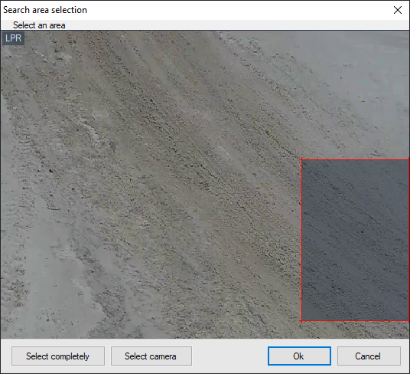Click inside the dark shaded selected area
The width and height of the screenshot is (410, 374).
point(355,240)
